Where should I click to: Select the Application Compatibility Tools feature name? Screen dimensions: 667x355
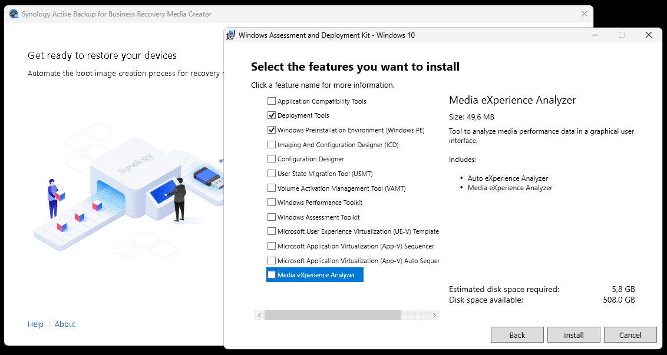(x=322, y=101)
